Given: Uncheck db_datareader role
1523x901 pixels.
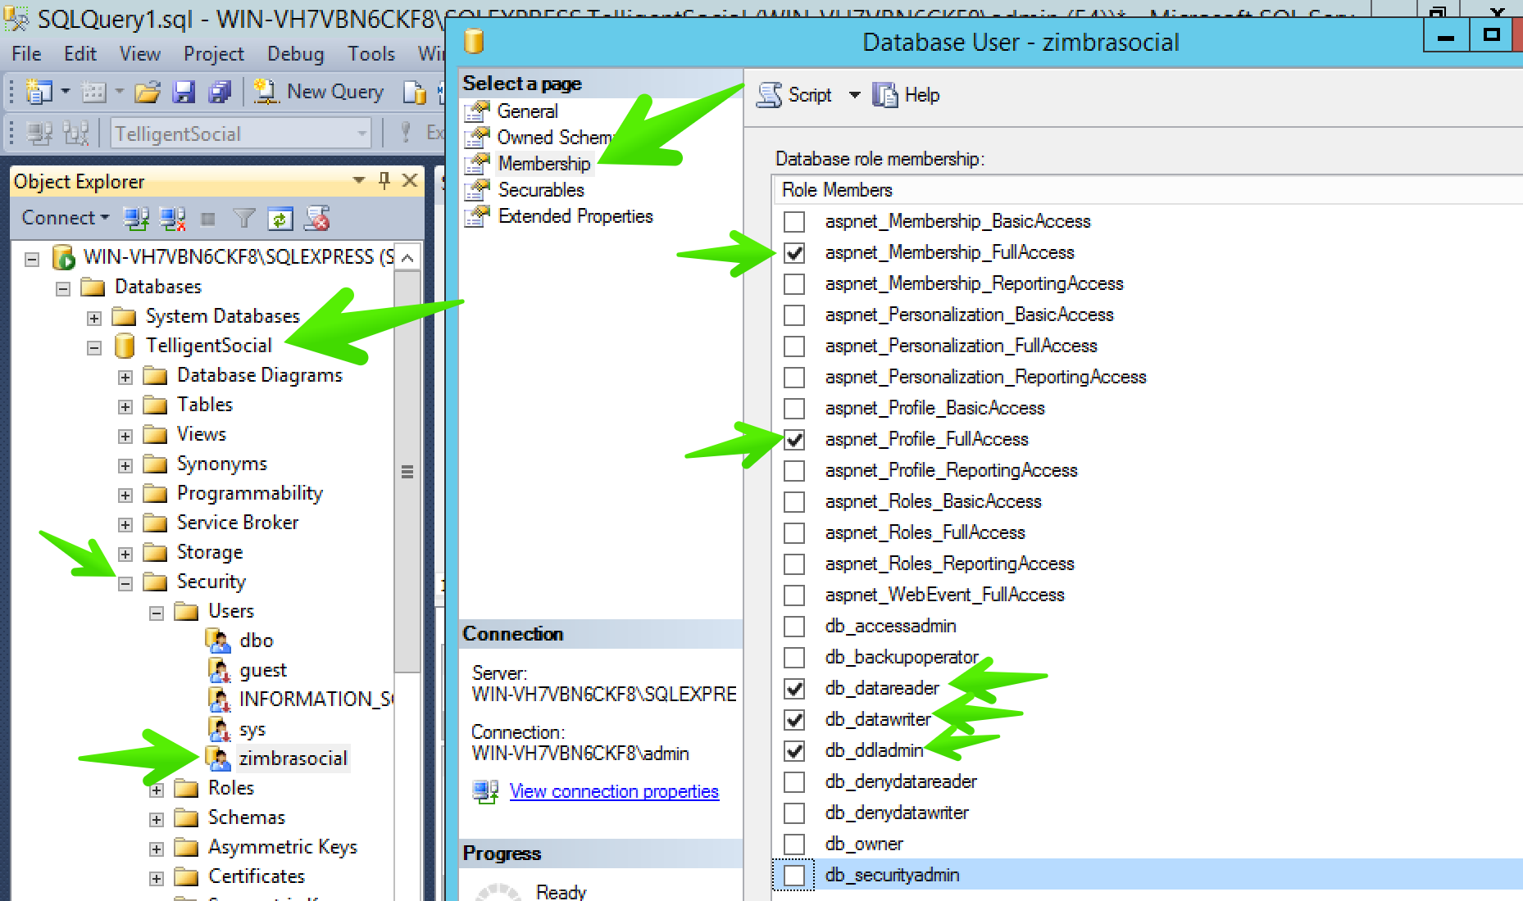Looking at the screenshot, I should 794,689.
